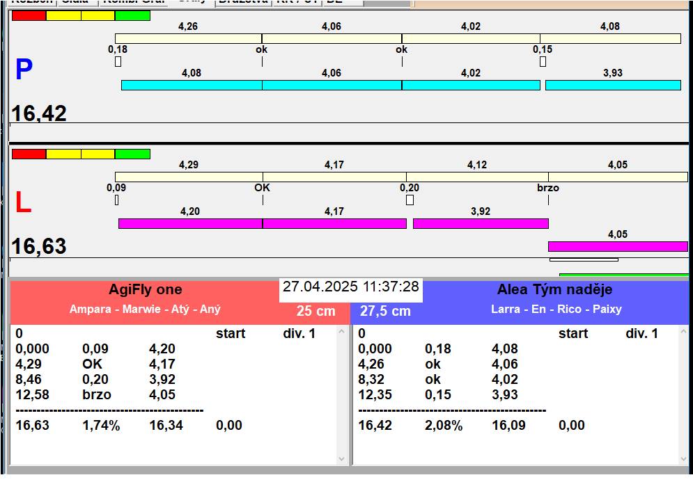Click the 25 cm jump height label
Viewport: 693px width, 498px height.
(316, 312)
